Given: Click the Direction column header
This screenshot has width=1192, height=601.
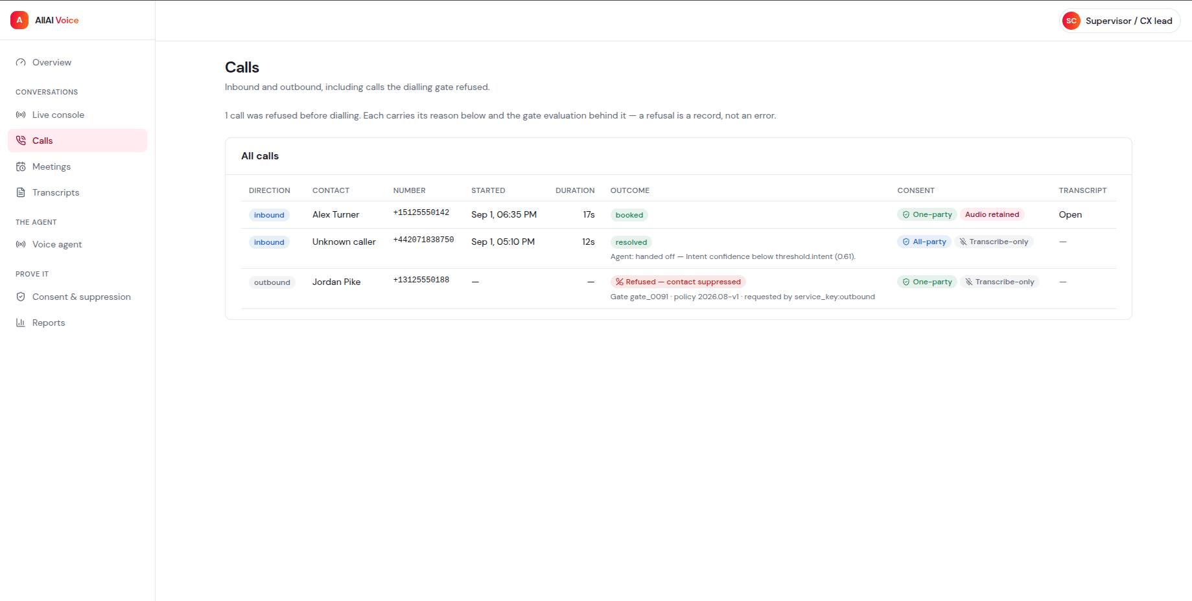Looking at the screenshot, I should 270,190.
